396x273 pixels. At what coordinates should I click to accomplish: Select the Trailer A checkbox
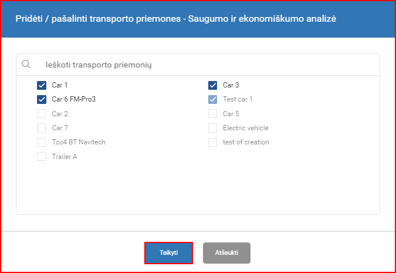(x=42, y=157)
